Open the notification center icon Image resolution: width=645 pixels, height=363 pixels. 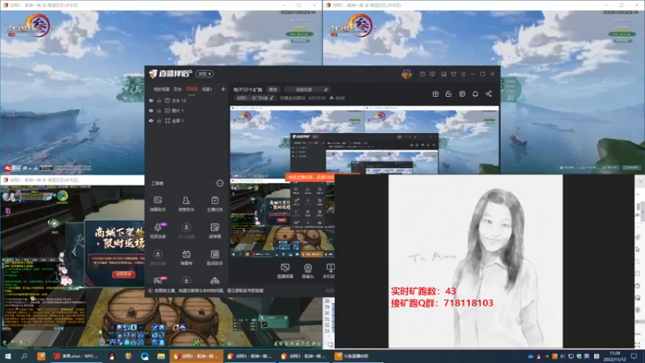click(x=634, y=356)
